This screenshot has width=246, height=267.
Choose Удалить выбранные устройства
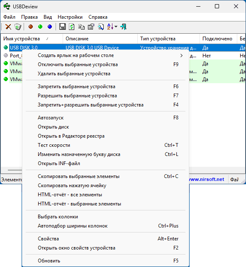coord(105,74)
